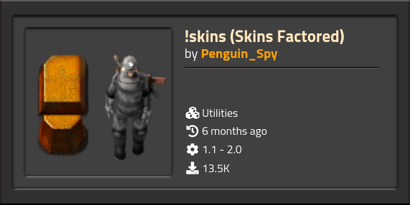The width and height of the screenshot is (410, 205).
Task: Click the last-updated clock history icon
Action: (x=193, y=131)
